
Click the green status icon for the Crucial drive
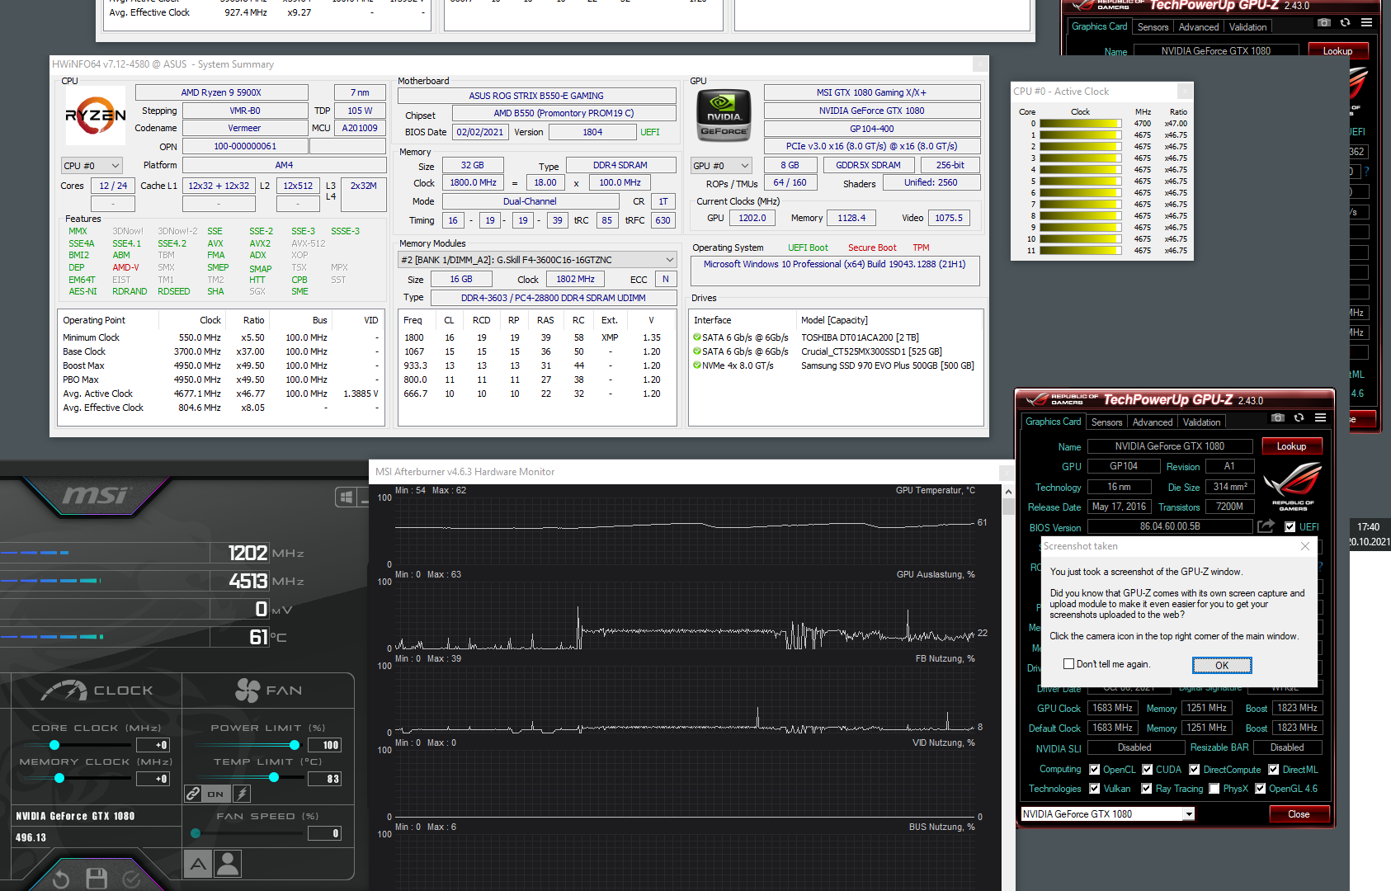tap(697, 351)
